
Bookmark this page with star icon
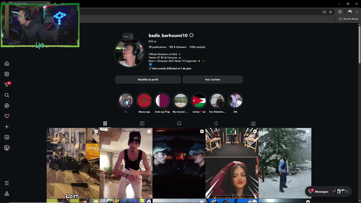[x=331, y=12]
